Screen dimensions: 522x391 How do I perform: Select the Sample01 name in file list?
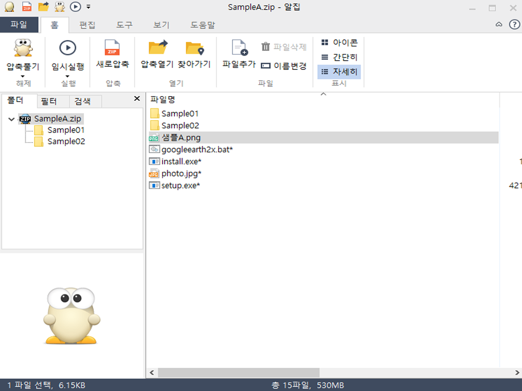click(x=180, y=114)
